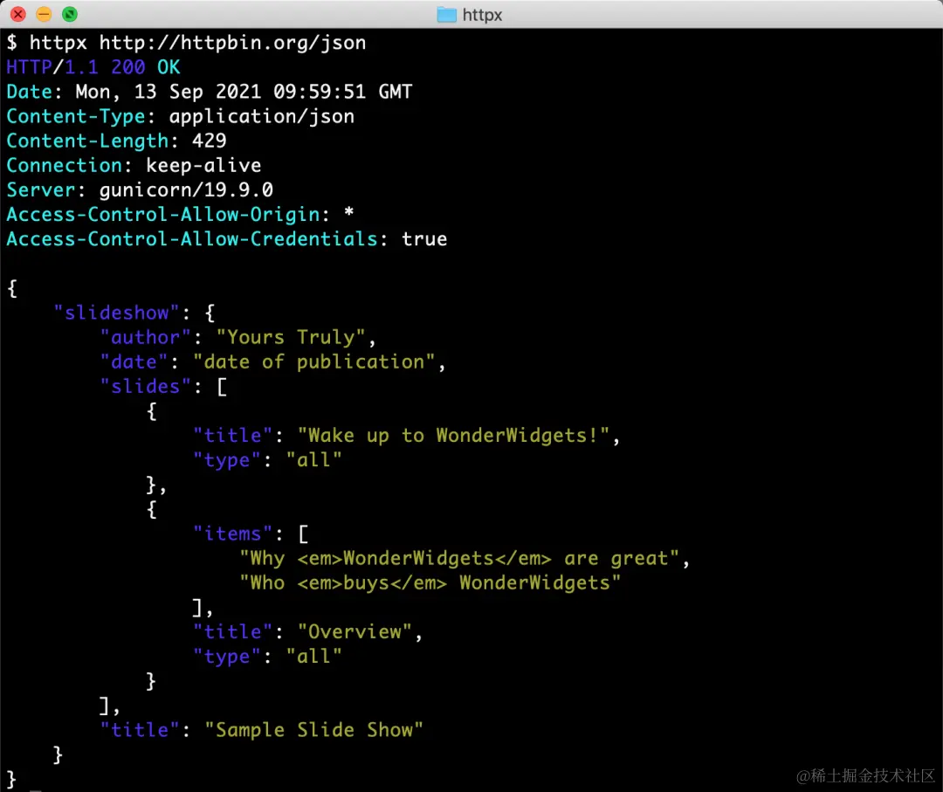Click the Content-Type value 'application/json'

point(262,117)
